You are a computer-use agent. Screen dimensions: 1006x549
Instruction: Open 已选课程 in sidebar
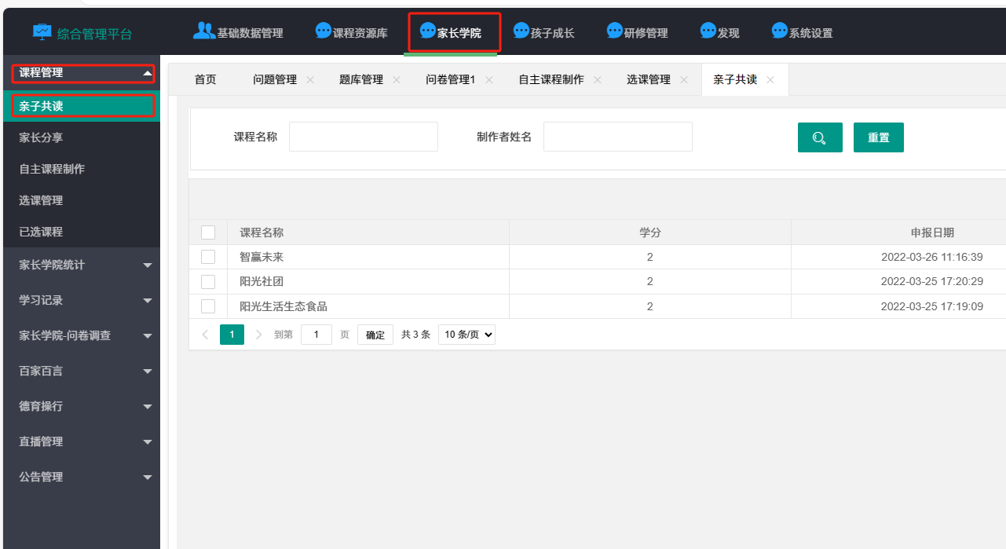(x=82, y=232)
